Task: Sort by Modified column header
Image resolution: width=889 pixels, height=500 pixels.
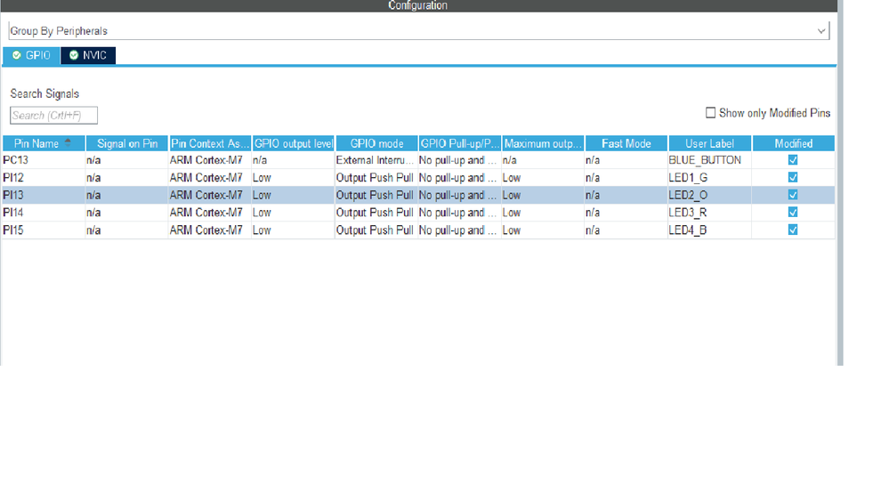Action: tap(793, 143)
